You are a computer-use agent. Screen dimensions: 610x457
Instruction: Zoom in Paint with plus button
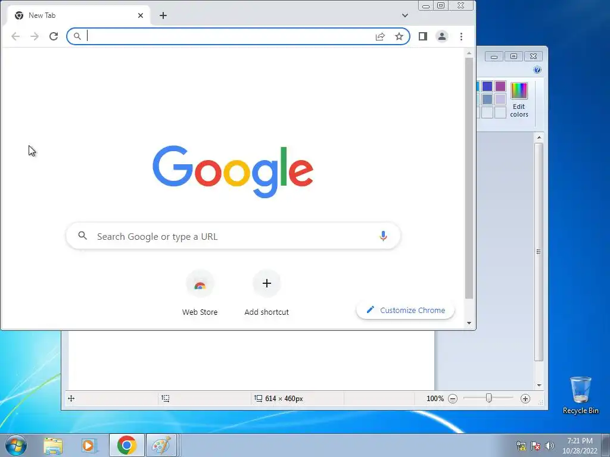pyautogui.click(x=525, y=399)
